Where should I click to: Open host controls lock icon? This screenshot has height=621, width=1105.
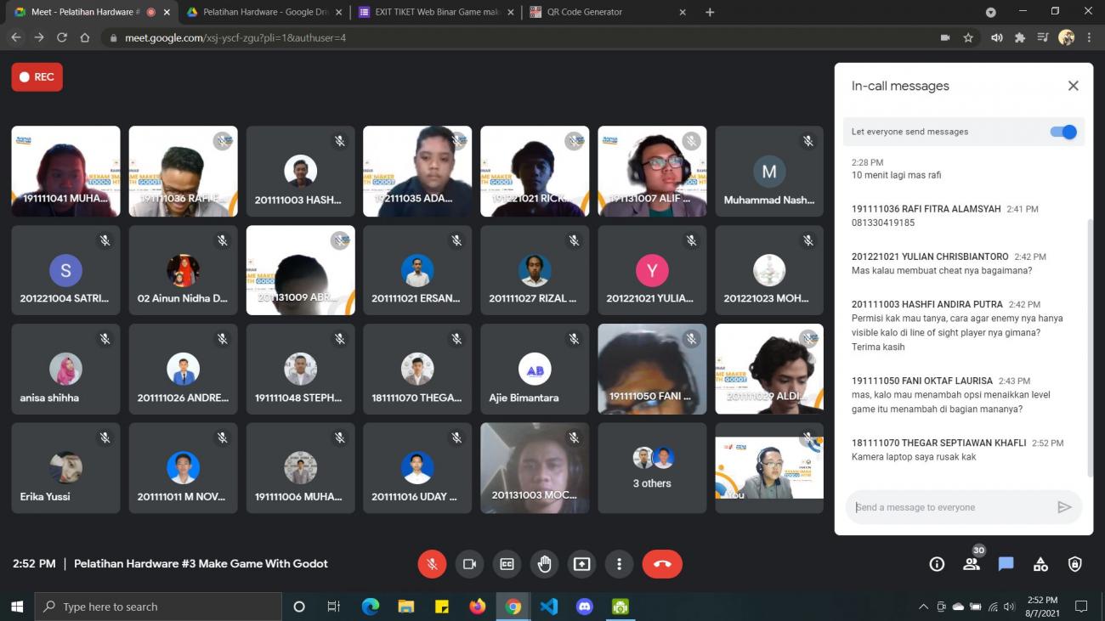coord(1075,564)
